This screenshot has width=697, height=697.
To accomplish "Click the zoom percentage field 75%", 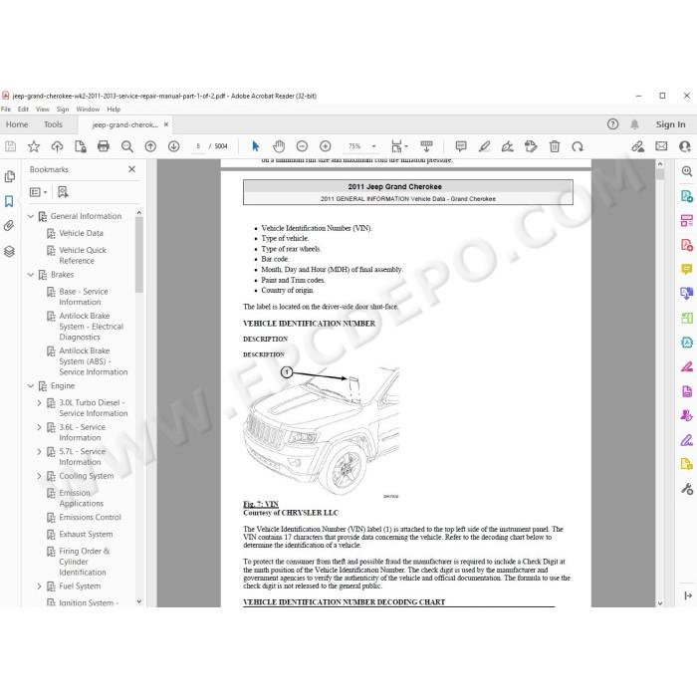I will pyautogui.click(x=354, y=146).
